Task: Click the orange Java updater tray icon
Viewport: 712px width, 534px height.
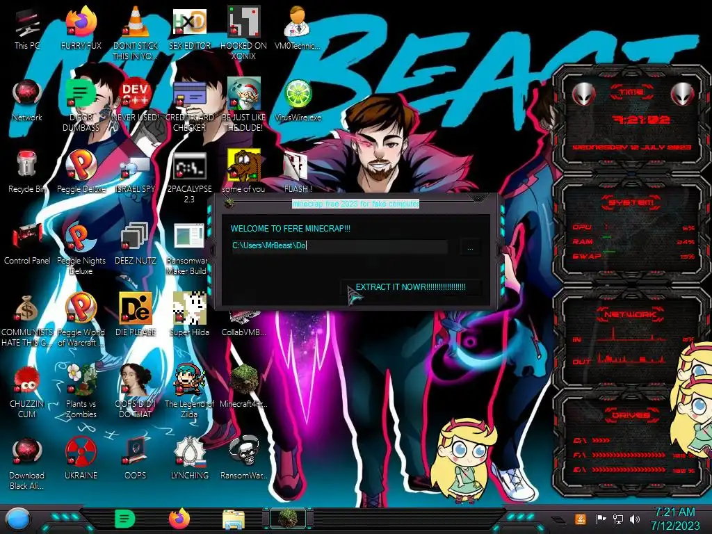Action: tap(581, 519)
